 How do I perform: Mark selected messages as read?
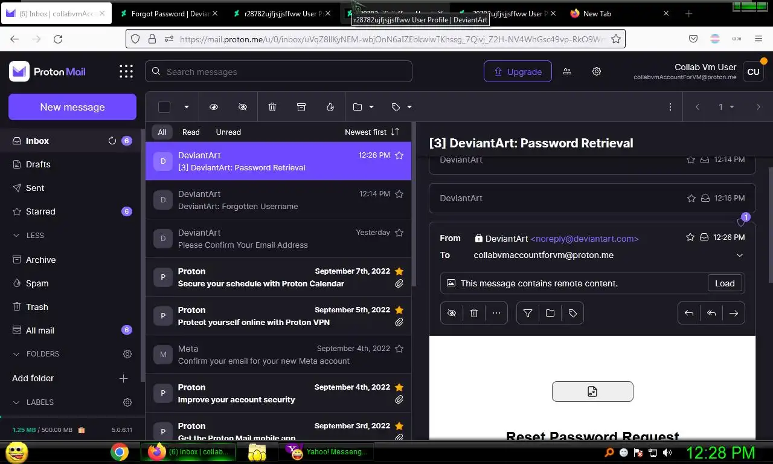[214, 107]
